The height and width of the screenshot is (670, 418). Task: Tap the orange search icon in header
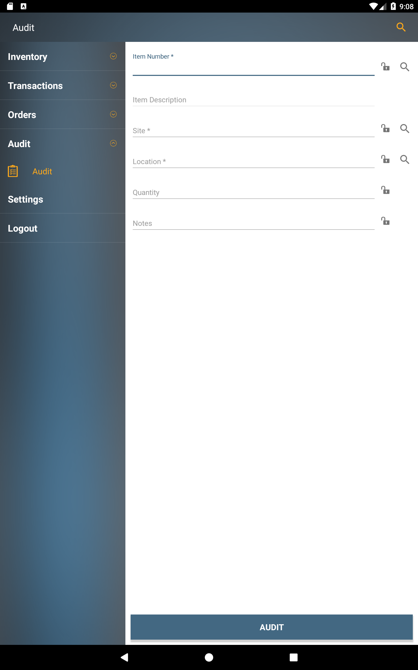401,27
